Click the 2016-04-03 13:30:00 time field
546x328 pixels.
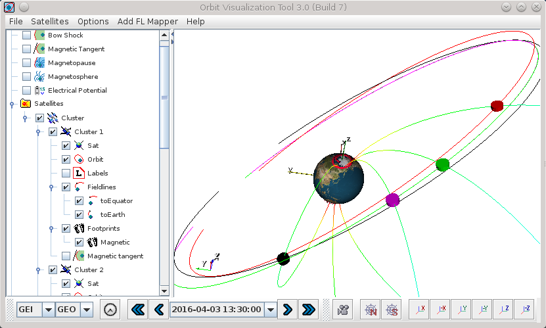pos(217,310)
